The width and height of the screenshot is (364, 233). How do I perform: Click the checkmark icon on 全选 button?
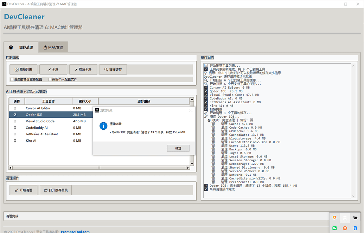tap(49, 69)
